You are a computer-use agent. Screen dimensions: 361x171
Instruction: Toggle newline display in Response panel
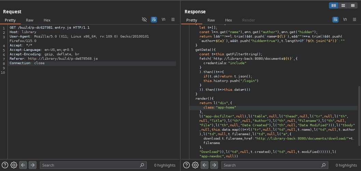(345, 19)
